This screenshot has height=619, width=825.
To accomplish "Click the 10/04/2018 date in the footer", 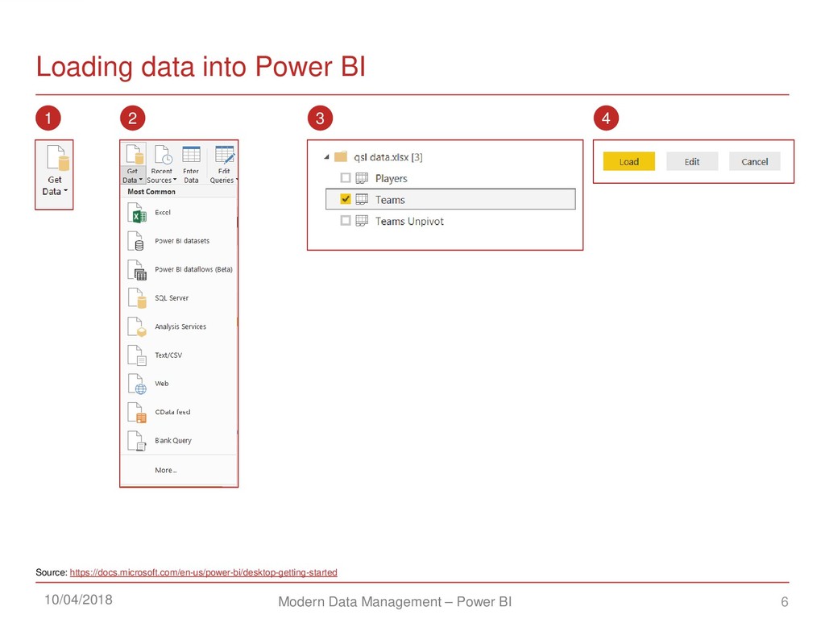I will (78, 600).
